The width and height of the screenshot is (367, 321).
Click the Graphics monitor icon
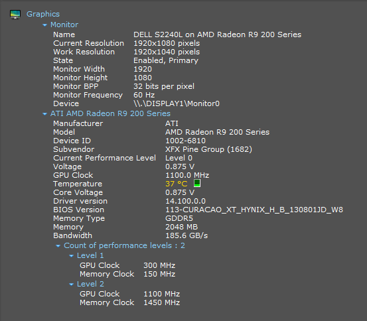[x=15, y=15]
